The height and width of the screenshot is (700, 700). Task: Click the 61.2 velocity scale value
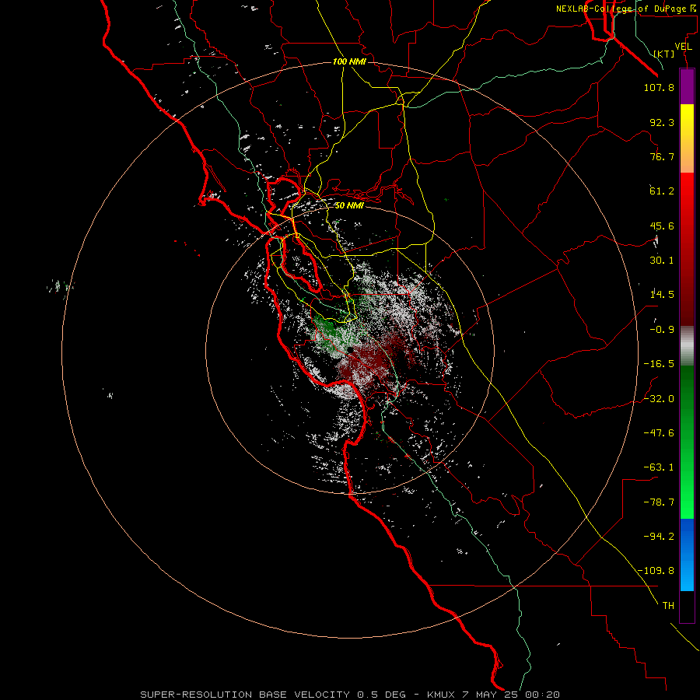[x=662, y=191]
